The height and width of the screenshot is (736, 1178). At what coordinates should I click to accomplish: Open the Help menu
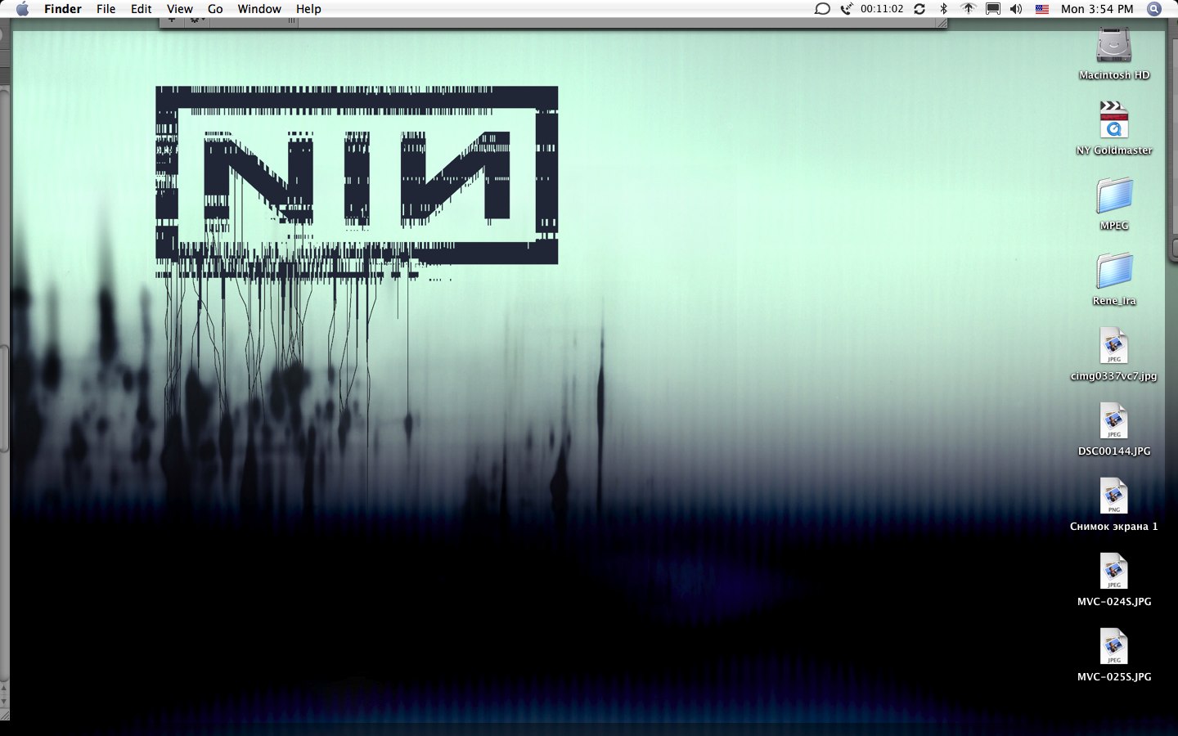(308, 9)
